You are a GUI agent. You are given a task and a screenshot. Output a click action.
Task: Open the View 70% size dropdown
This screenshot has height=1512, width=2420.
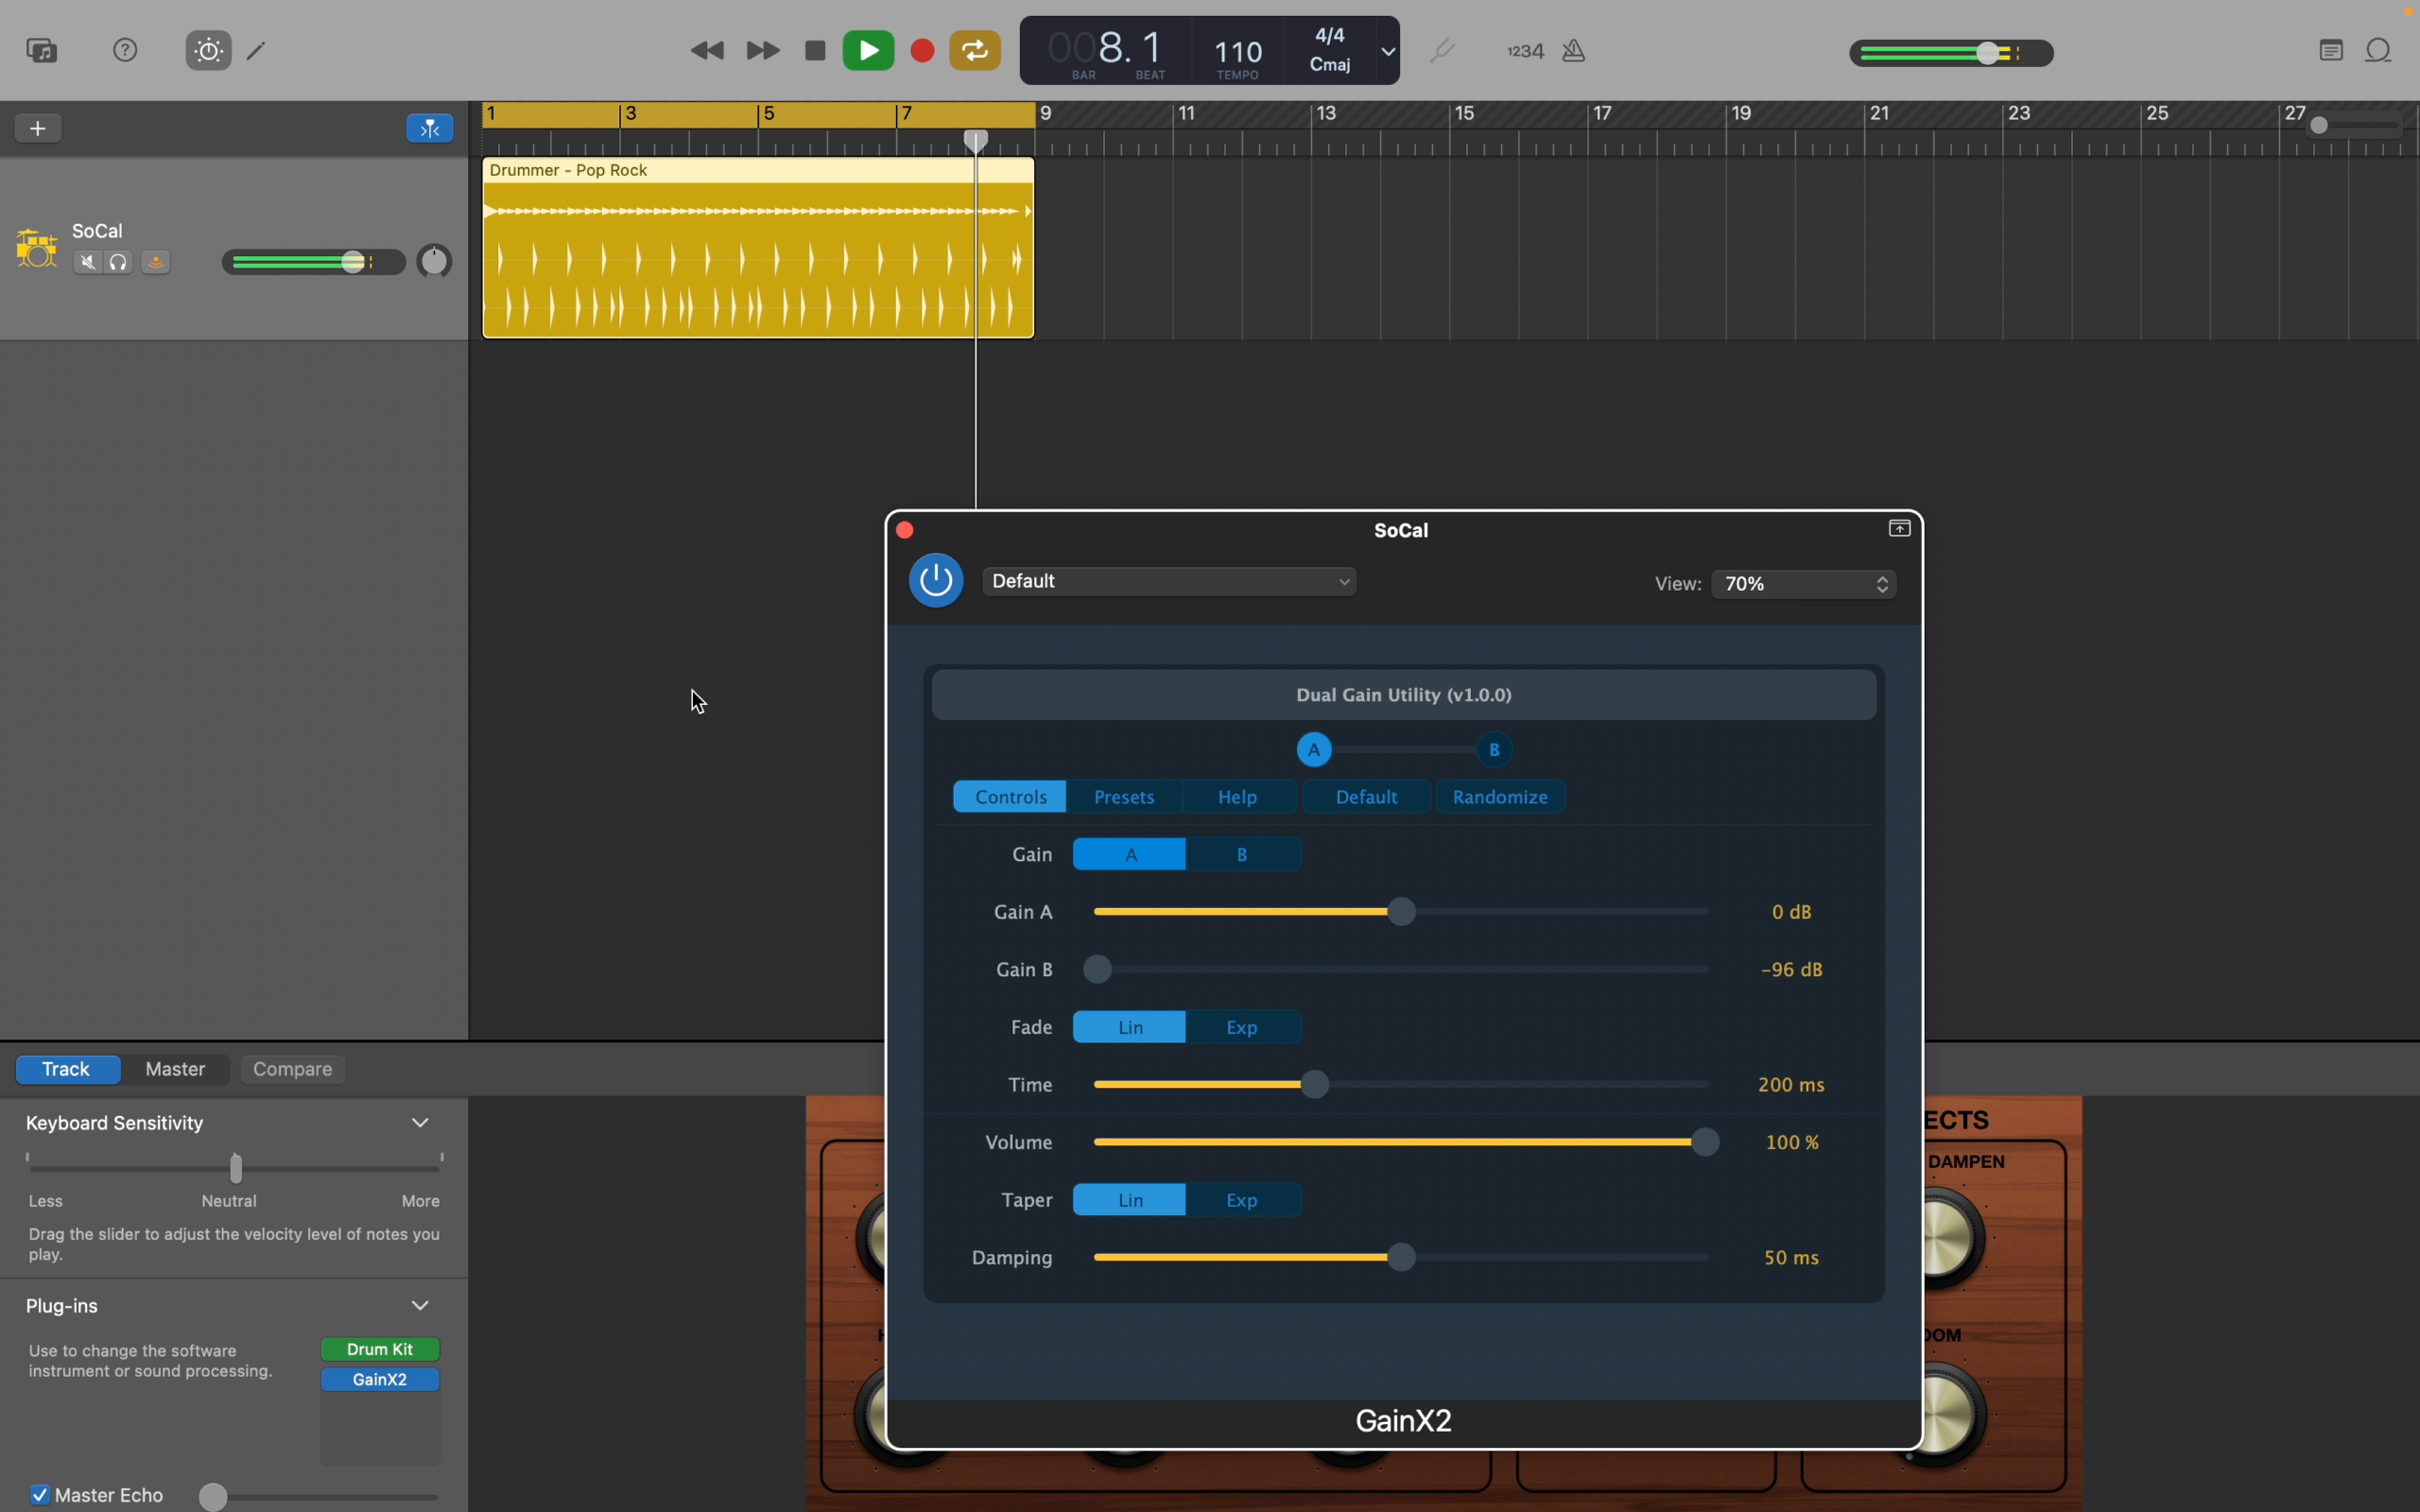[1805, 584]
